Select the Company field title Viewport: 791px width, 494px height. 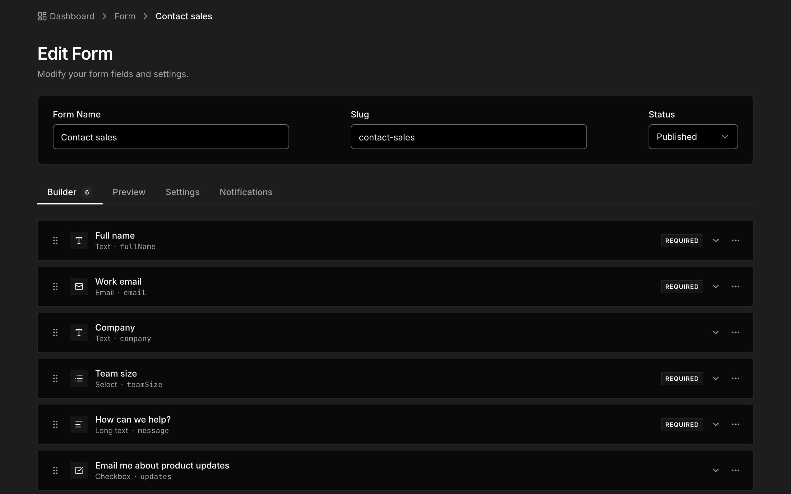tap(115, 328)
